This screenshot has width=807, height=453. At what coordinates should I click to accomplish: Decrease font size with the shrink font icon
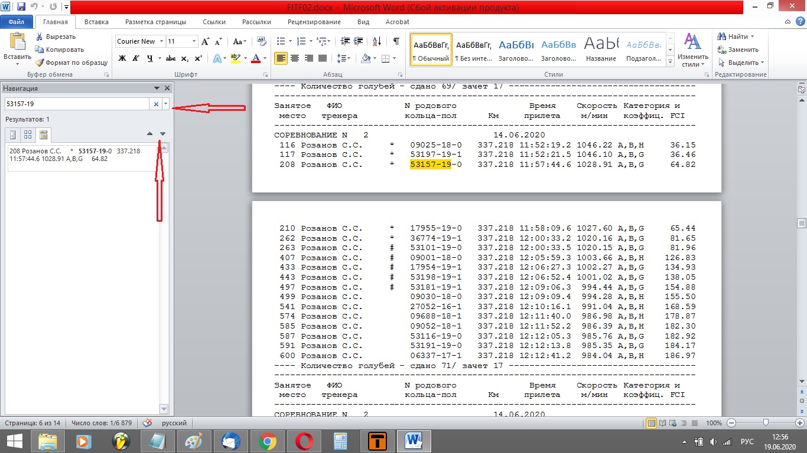(x=218, y=41)
